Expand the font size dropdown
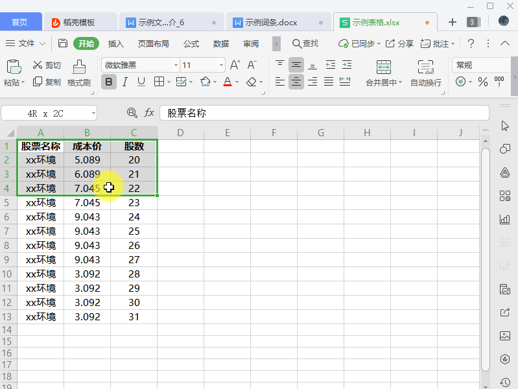518x389 pixels. (x=222, y=65)
